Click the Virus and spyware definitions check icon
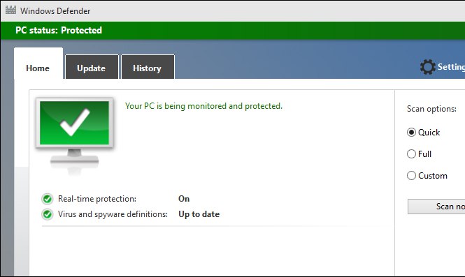 pos(48,214)
